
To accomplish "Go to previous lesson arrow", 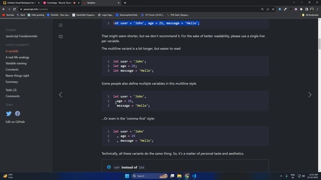I will pos(61,94).
